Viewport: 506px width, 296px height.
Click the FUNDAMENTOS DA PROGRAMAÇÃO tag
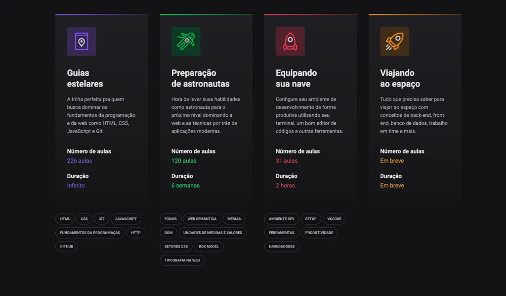click(x=89, y=233)
